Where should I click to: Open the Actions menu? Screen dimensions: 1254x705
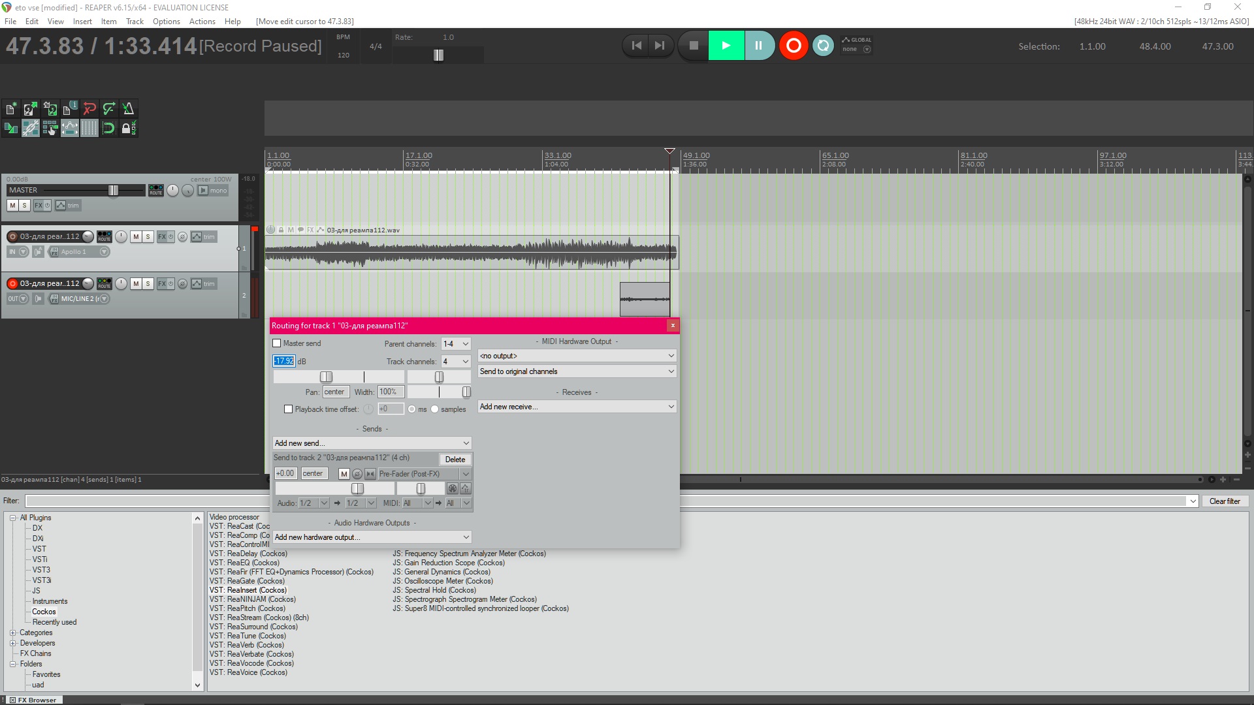coord(202,22)
